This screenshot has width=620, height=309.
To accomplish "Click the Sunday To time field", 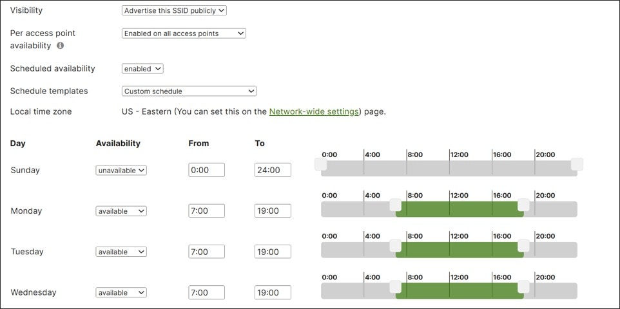I will click(273, 170).
